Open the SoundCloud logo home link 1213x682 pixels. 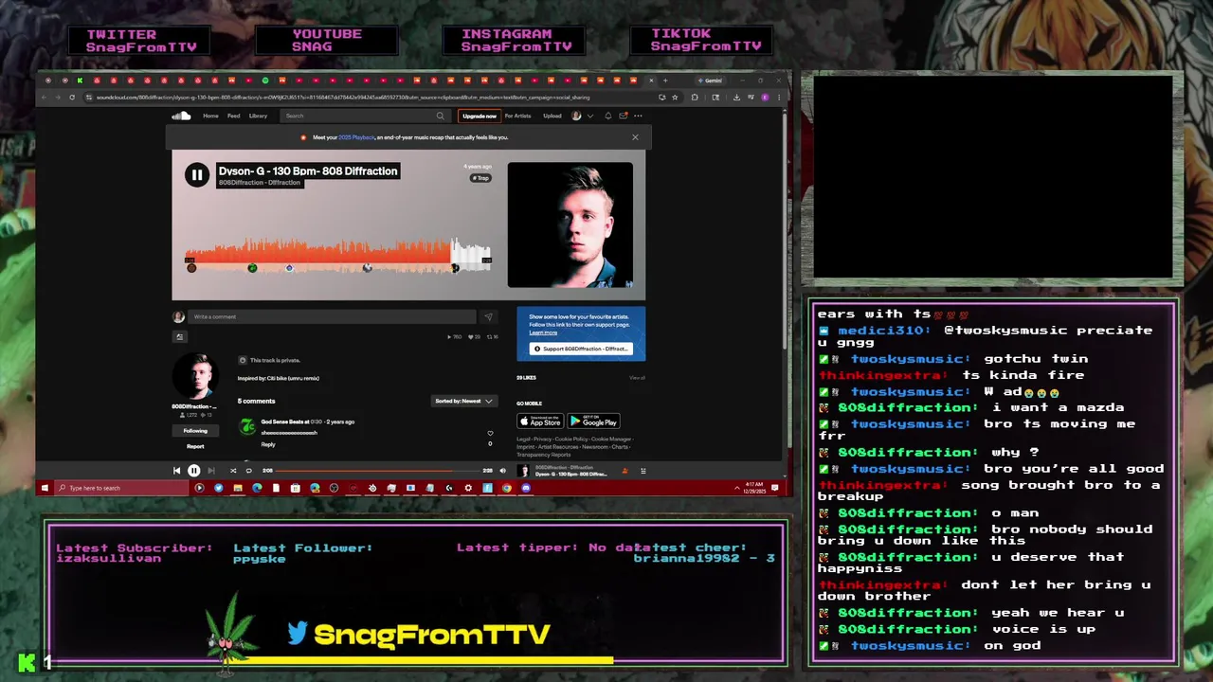click(x=181, y=116)
